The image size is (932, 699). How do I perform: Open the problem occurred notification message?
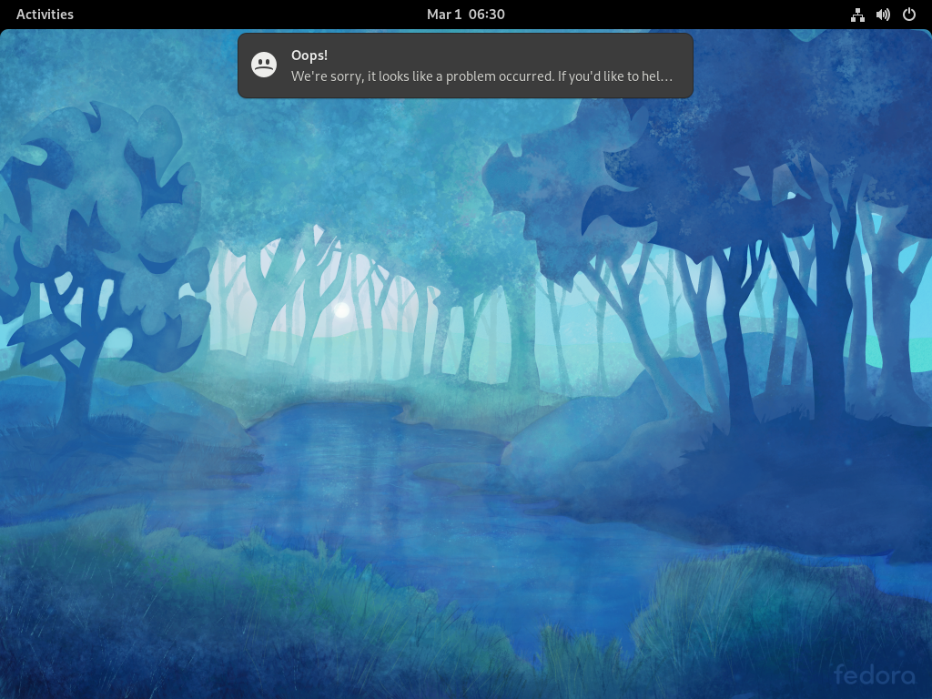click(x=481, y=76)
